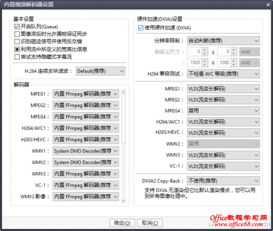The image size is (273, 231).
Task: Toggle 利用流中所定义的宽高比信息 checkbox
Action: point(17,49)
